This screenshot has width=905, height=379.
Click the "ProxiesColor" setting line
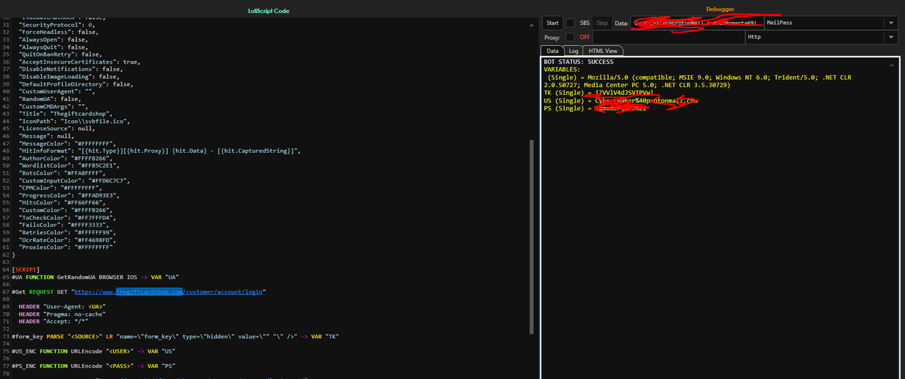(66, 247)
